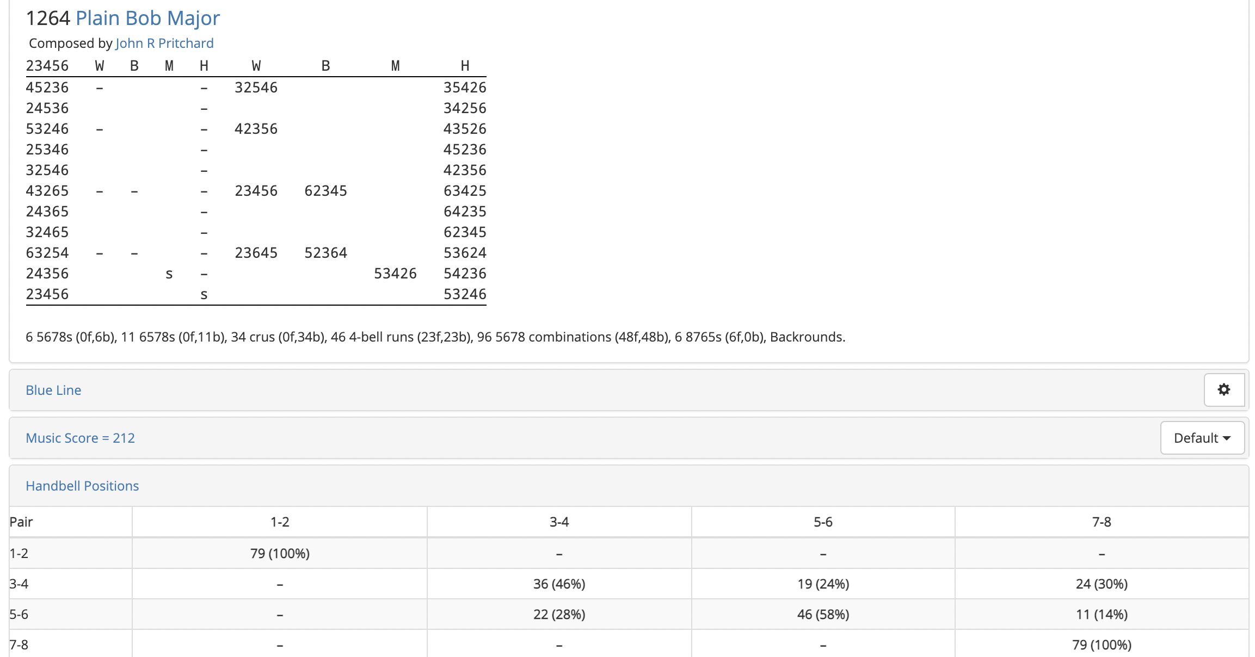This screenshot has width=1255, height=657.
Task: Click the 22 (28%) table cell
Action: (559, 615)
